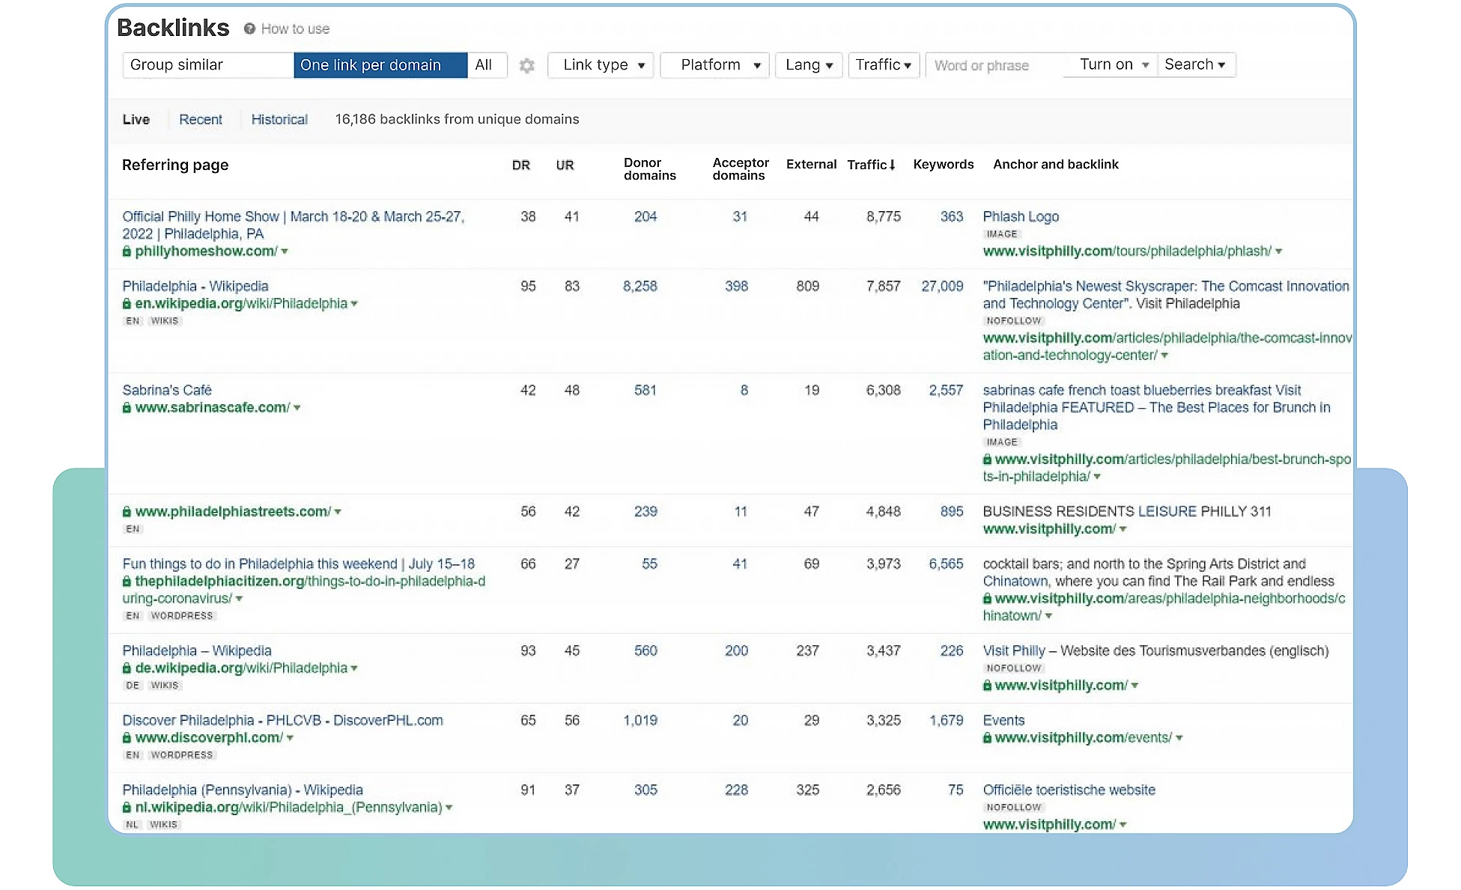Switch to the Recent tab
This screenshot has width=1461, height=890.
pos(199,118)
